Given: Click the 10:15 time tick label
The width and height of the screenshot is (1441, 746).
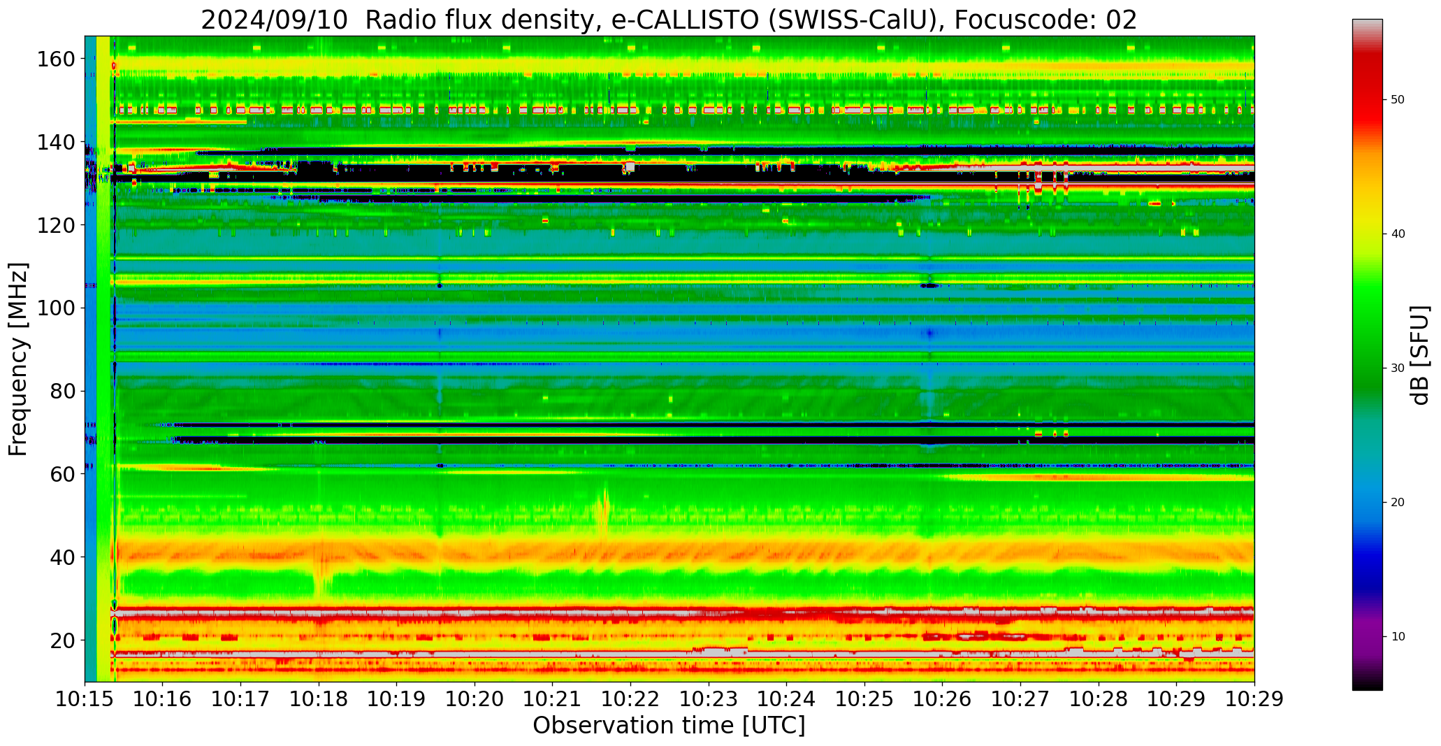Looking at the screenshot, I should point(85,699).
